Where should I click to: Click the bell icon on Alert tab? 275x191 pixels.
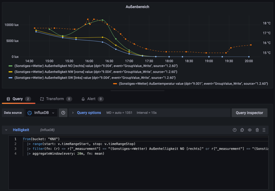[x=83, y=99]
